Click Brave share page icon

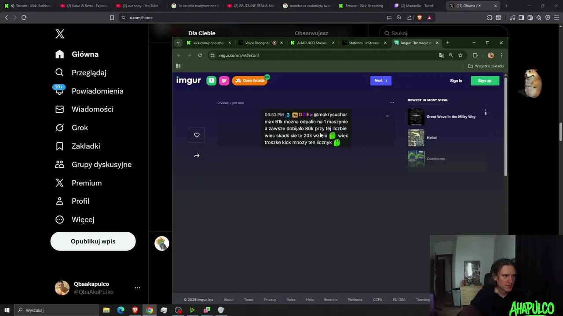pos(409,18)
